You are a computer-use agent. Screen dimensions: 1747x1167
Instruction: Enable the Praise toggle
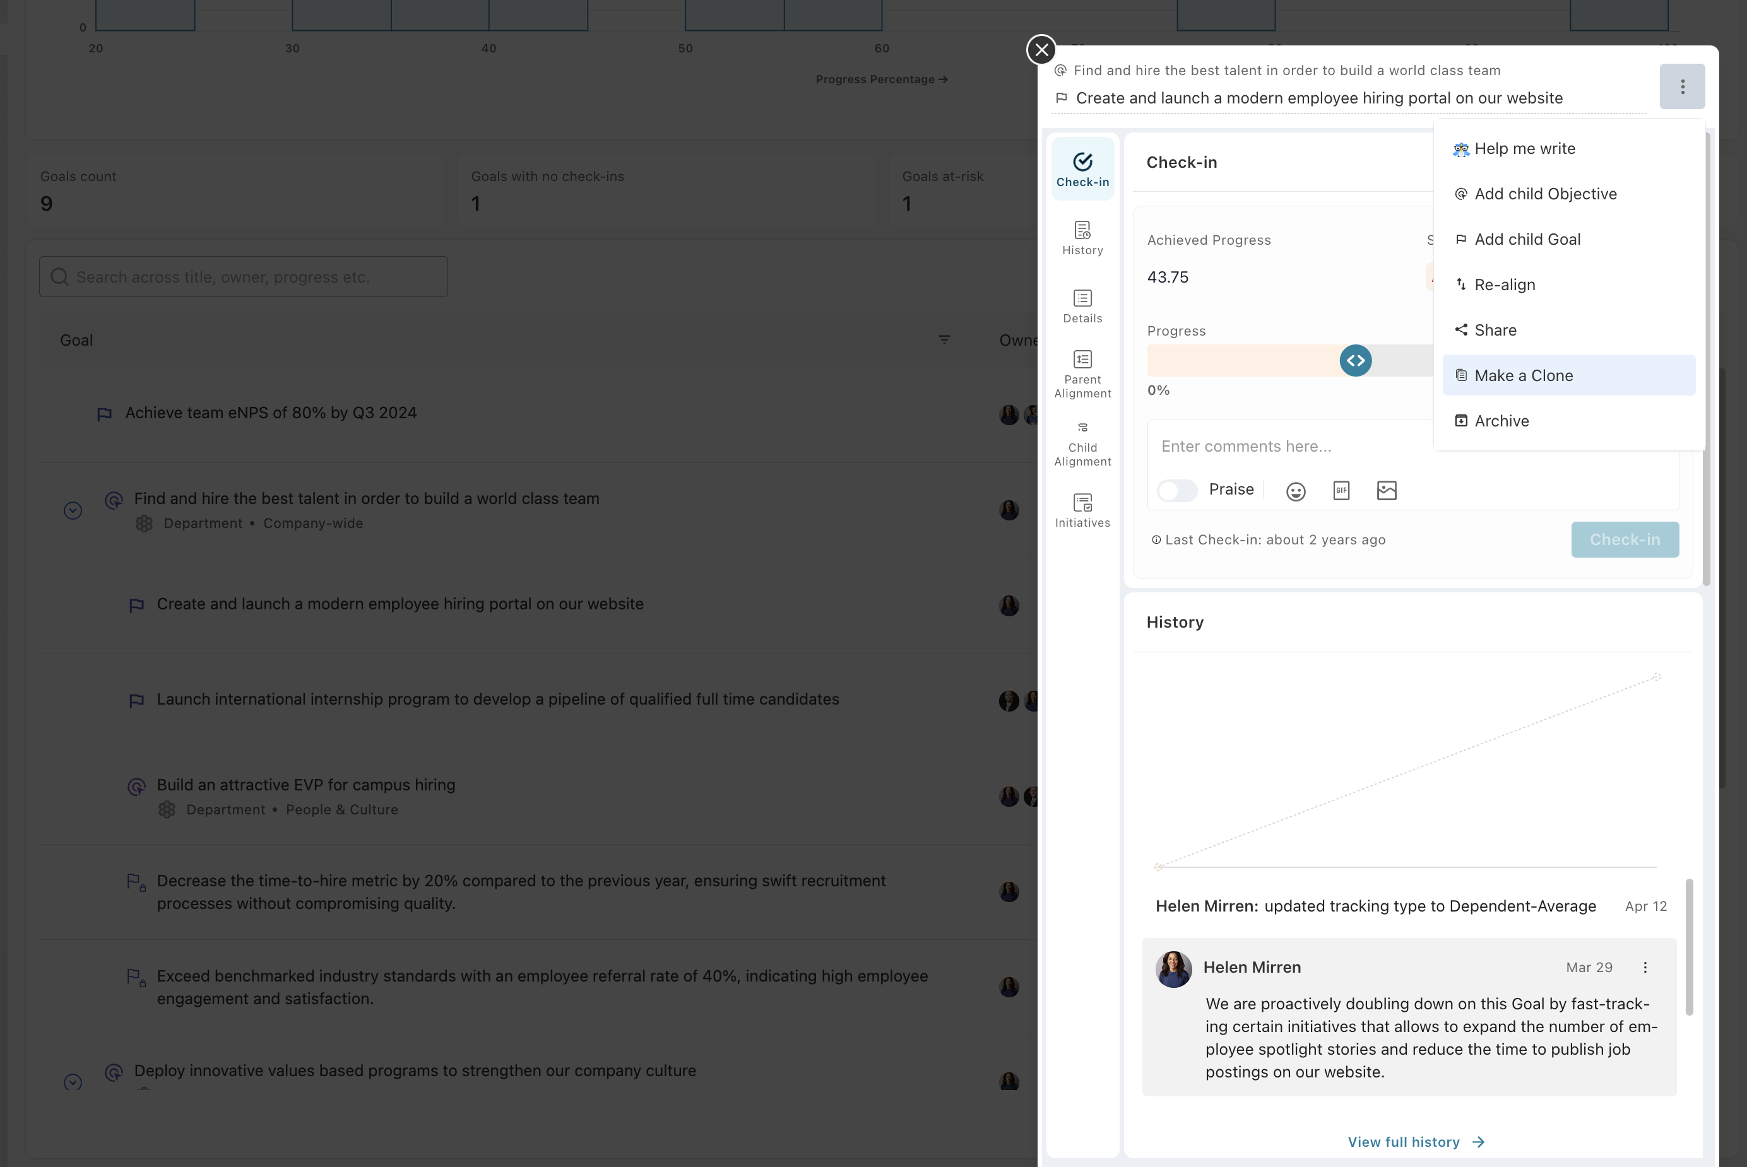click(x=1177, y=491)
